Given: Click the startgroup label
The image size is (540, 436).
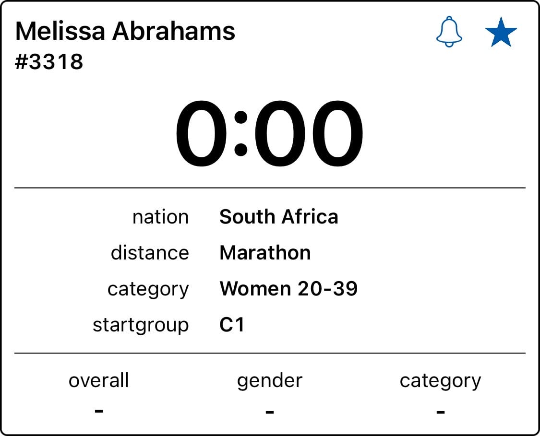Looking at the screenshot, I should [142, 324].
